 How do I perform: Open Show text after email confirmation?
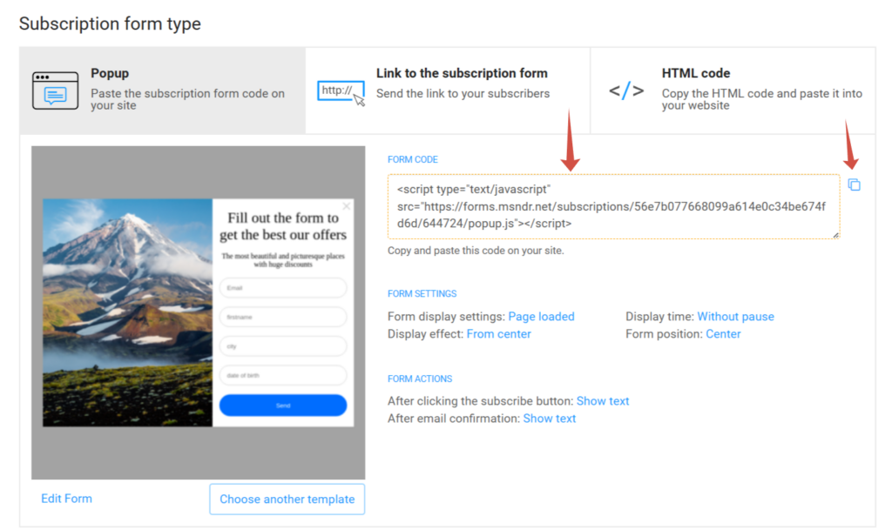(x=549, y=419)
